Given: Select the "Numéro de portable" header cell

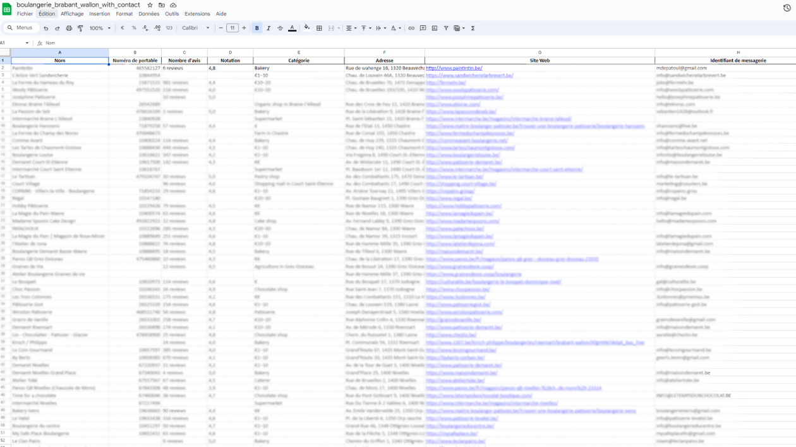Looking at the screenshot, I should 135,61.
